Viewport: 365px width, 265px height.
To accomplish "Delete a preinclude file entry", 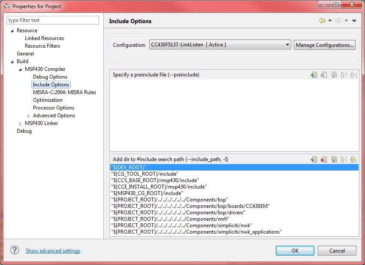I will click(x=324, y=75).
